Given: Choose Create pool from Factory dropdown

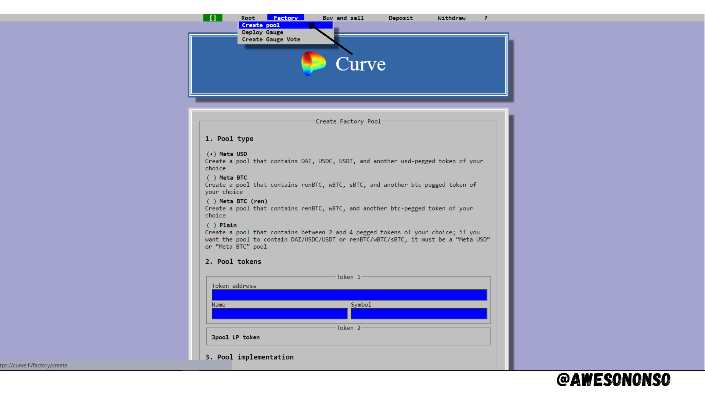Looking at the screenshot, I should point(286,25).
